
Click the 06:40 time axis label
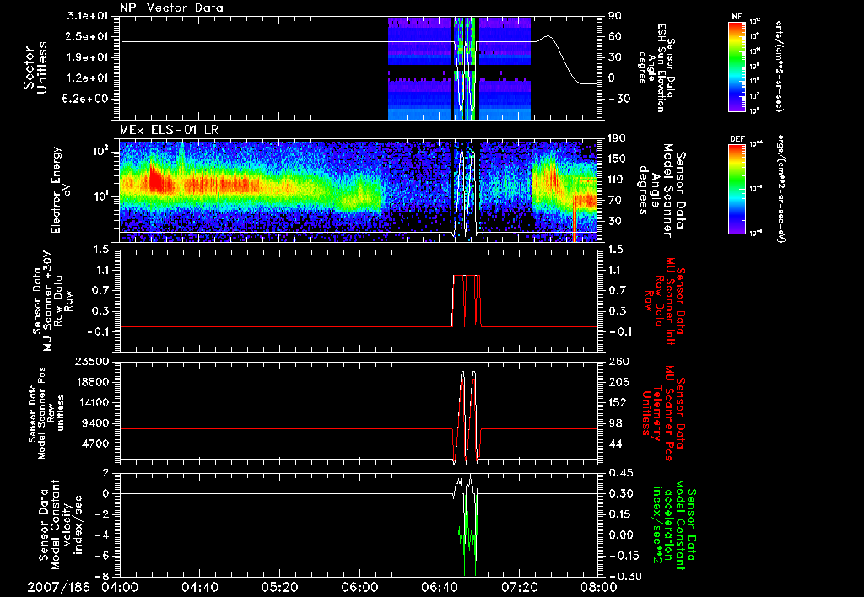point(439,587)
